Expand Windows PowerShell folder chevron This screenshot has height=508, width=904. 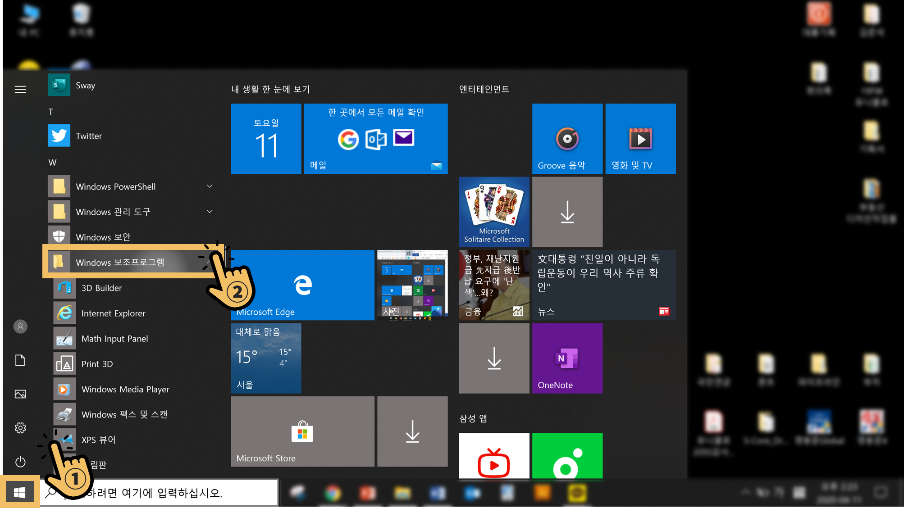(x=210, y=186)
